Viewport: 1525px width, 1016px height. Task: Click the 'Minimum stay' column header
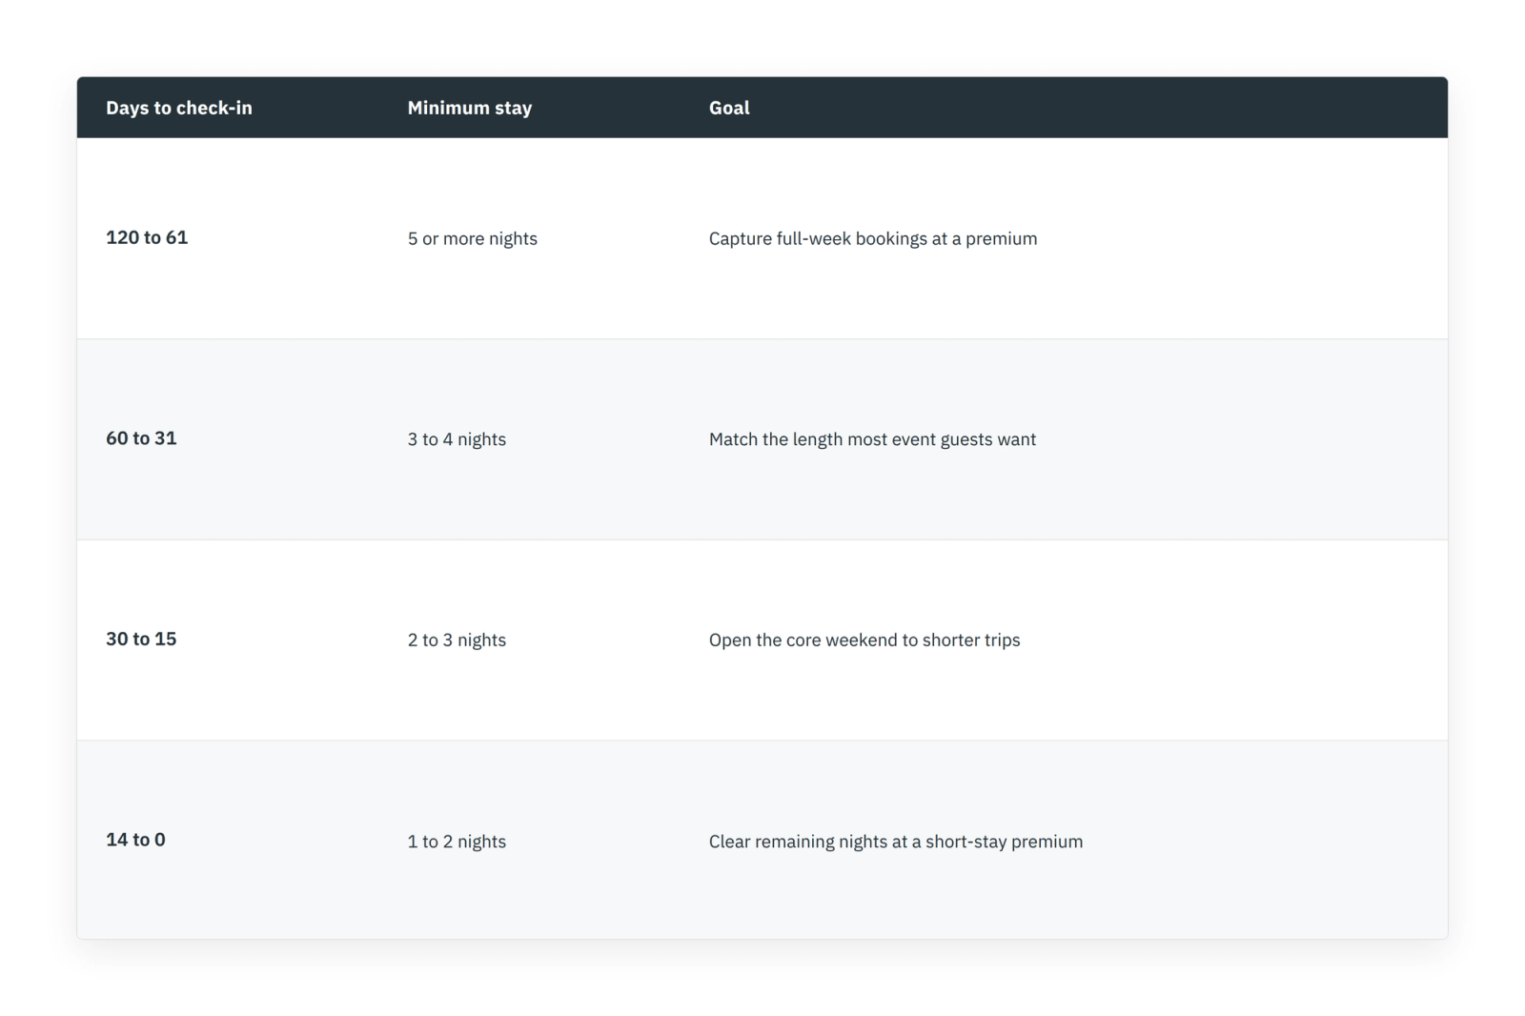[470, 108]
